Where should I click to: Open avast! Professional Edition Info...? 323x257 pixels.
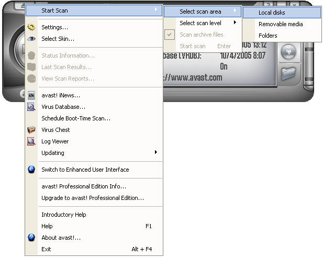pyautogui.click(x=94, y=186)
